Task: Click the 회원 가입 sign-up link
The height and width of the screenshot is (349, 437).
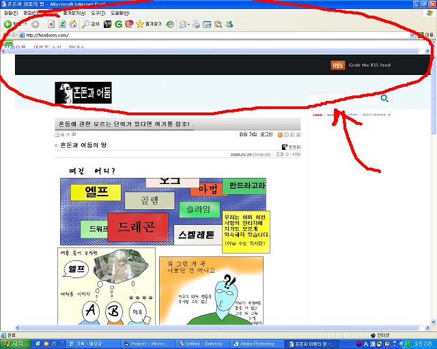Action: click(248, 134)
